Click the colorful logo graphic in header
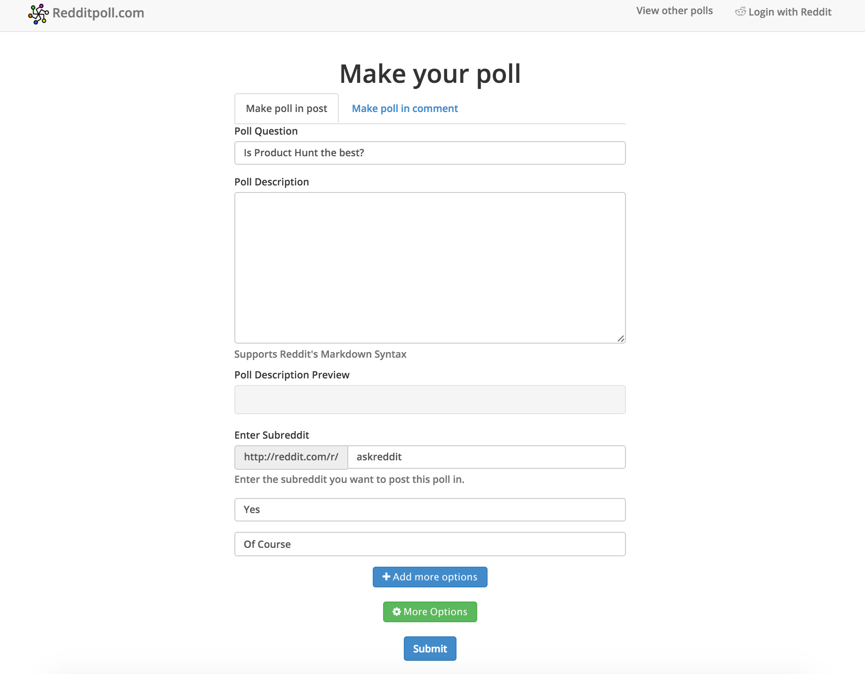 tap(39, 14)
